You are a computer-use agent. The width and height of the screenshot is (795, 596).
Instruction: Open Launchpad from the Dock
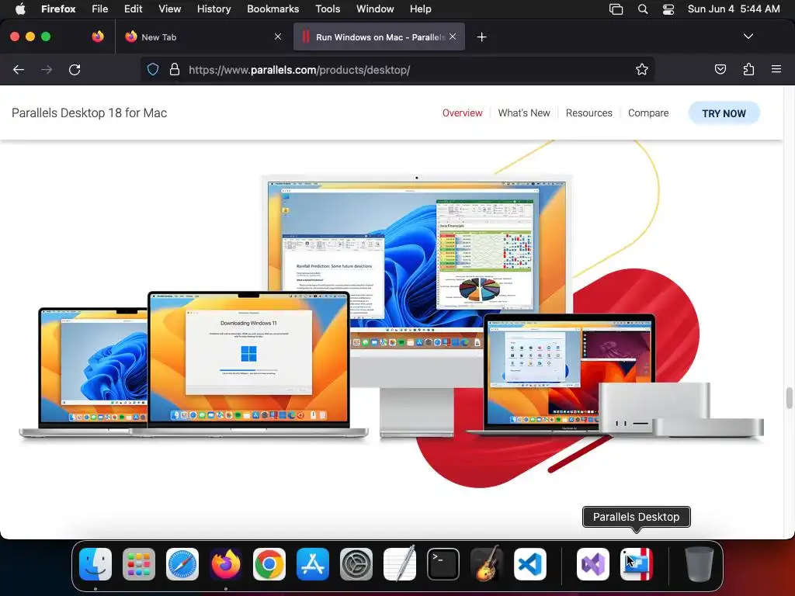coord(139,563)
